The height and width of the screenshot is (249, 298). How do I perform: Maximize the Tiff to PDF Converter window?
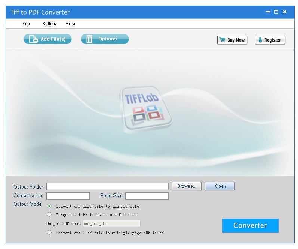[x=276, y=12]
